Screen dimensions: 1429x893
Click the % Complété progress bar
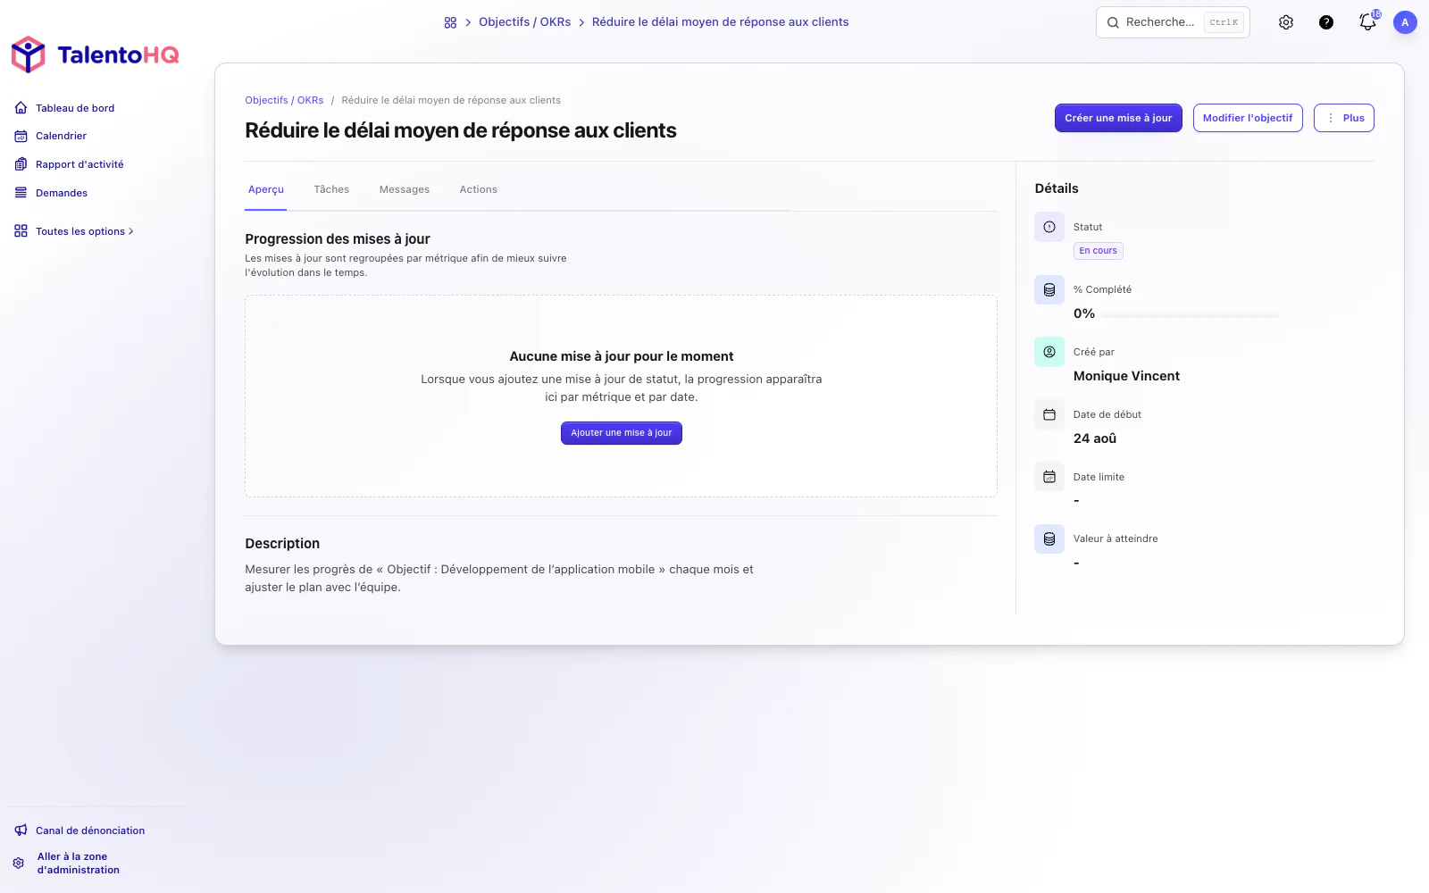click(1190, 315)
